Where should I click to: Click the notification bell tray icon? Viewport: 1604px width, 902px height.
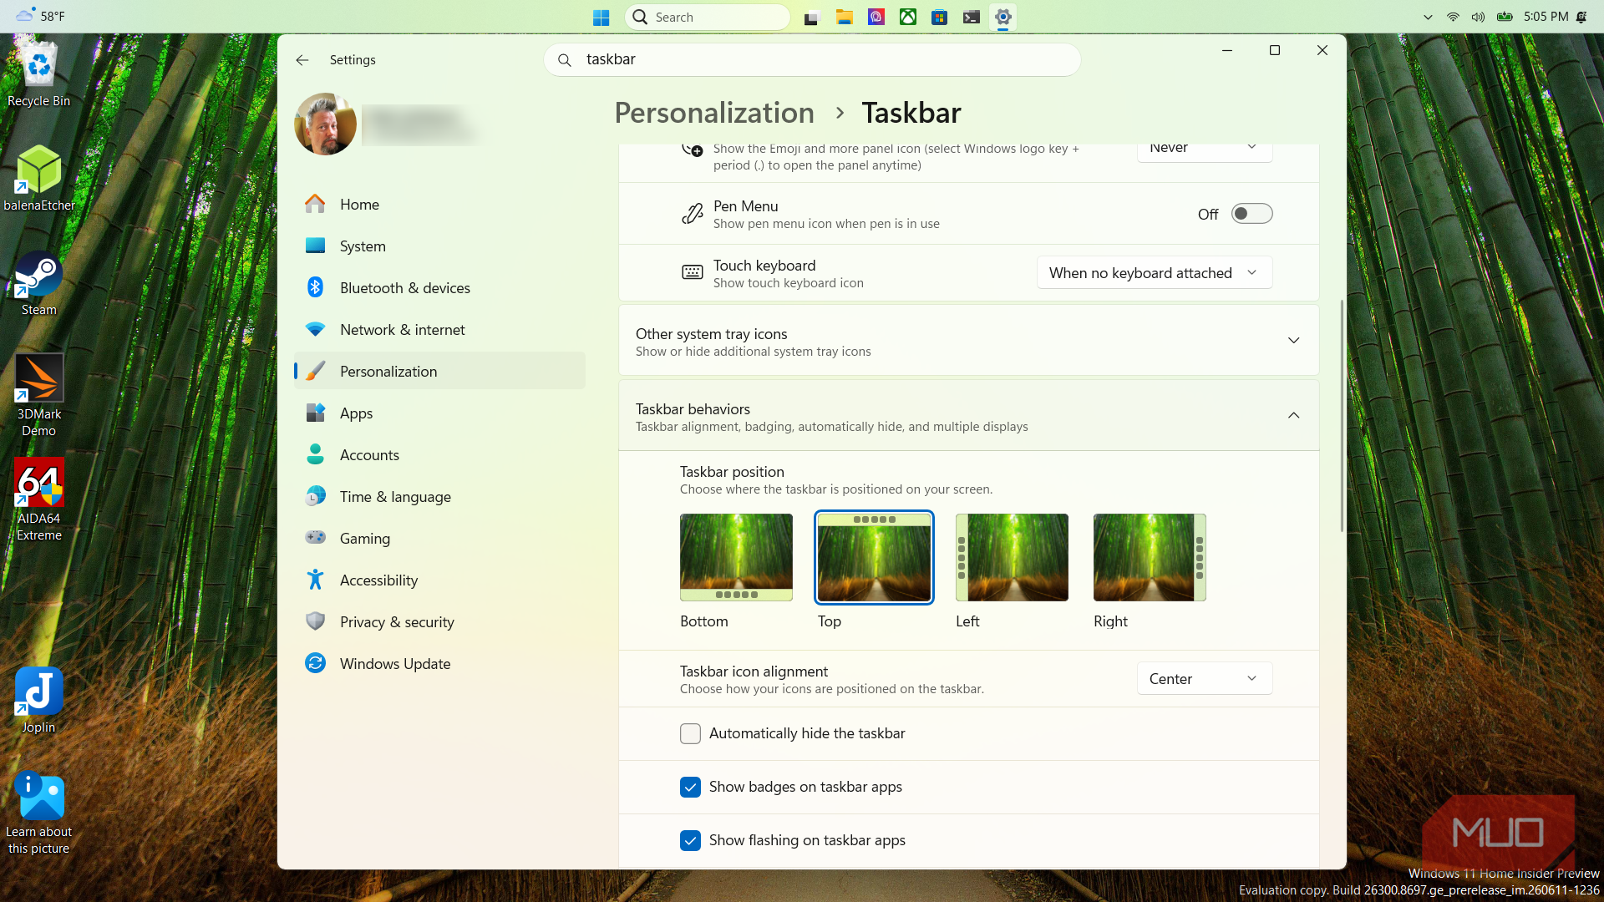coord(1581,17)
